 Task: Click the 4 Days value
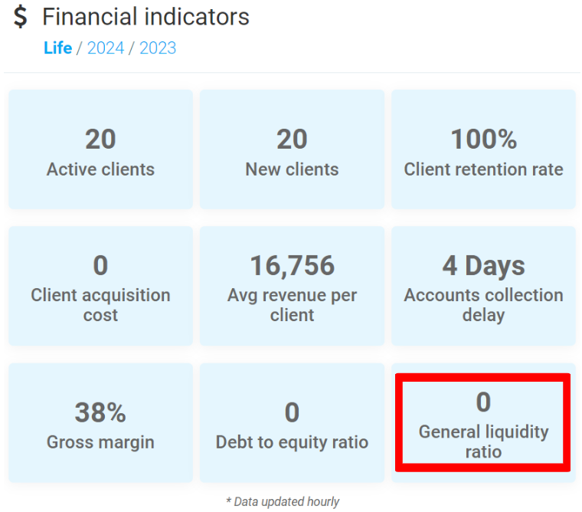coord(483,266)
